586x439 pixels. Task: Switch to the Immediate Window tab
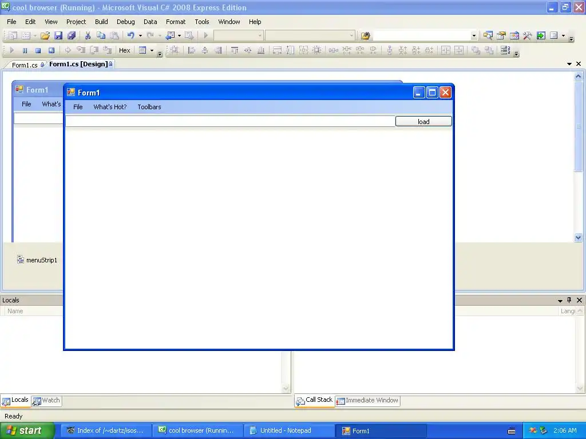368,400
